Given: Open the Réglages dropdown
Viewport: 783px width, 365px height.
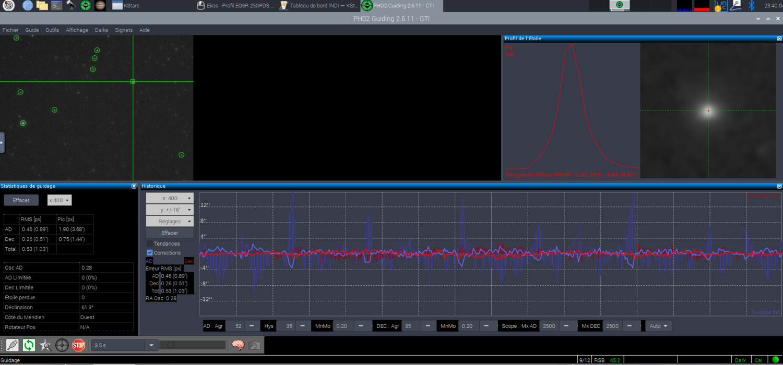Looking at the screenshot, I should click(170, 221).
